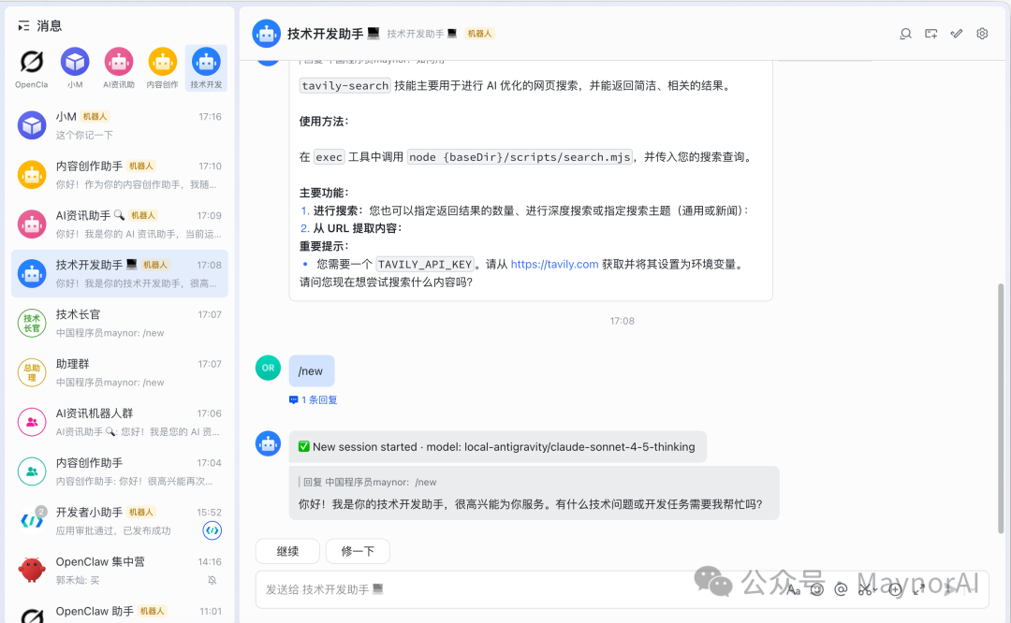Click the @ mention icon
The height and width of the screenshot is (623, 1011).
coord(841,589)
